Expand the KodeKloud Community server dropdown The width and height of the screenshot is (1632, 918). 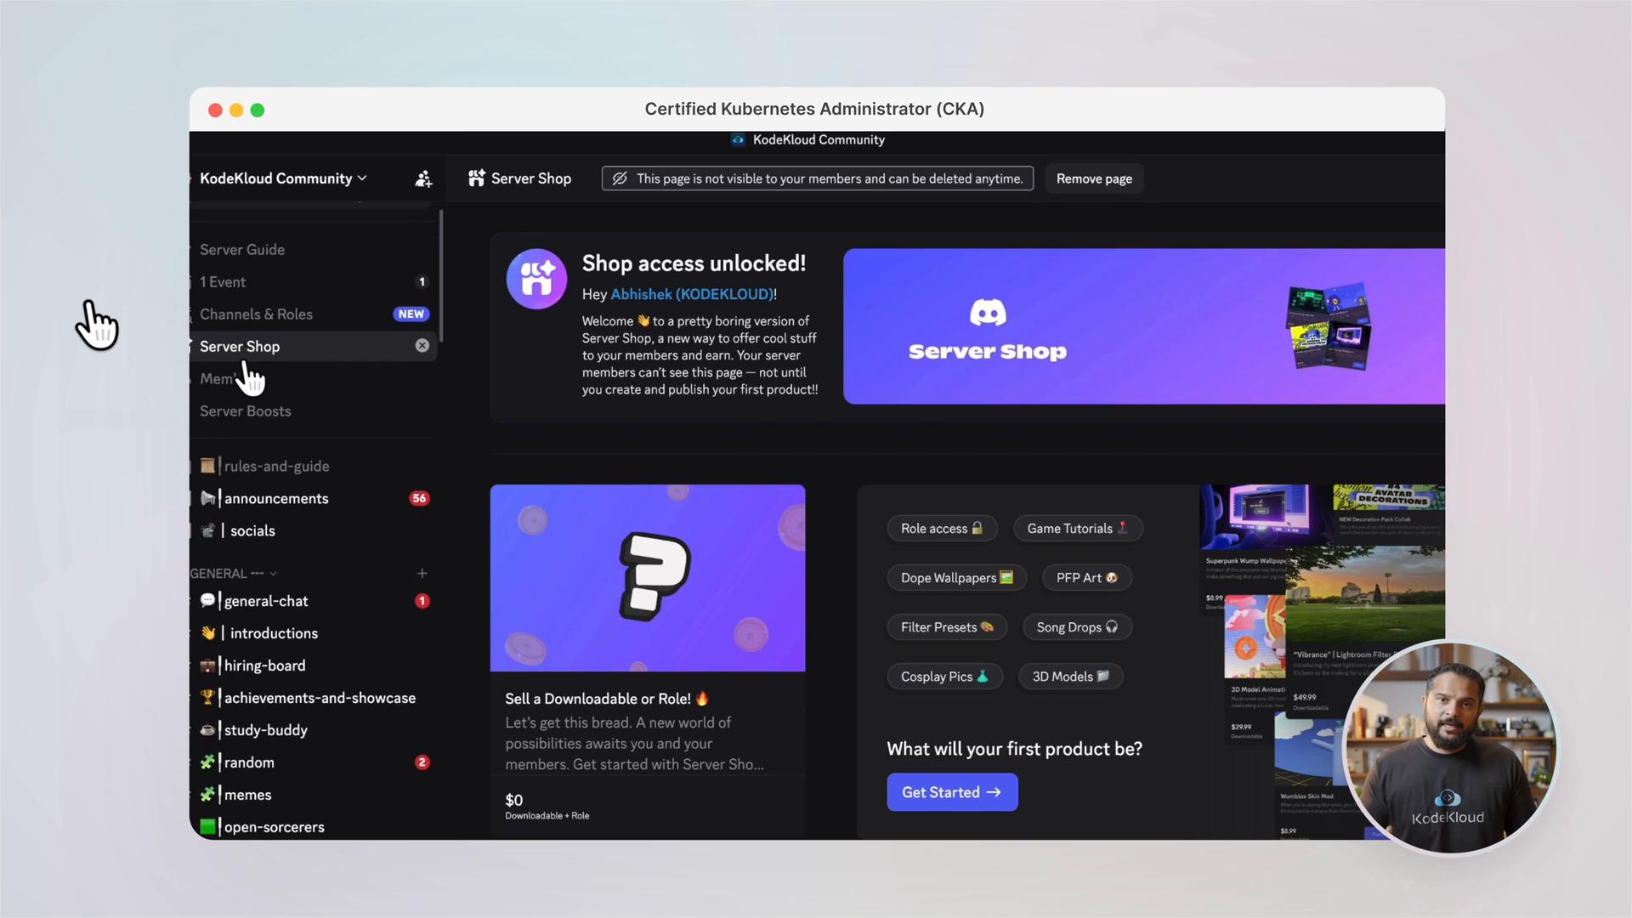tap(283, 178)
